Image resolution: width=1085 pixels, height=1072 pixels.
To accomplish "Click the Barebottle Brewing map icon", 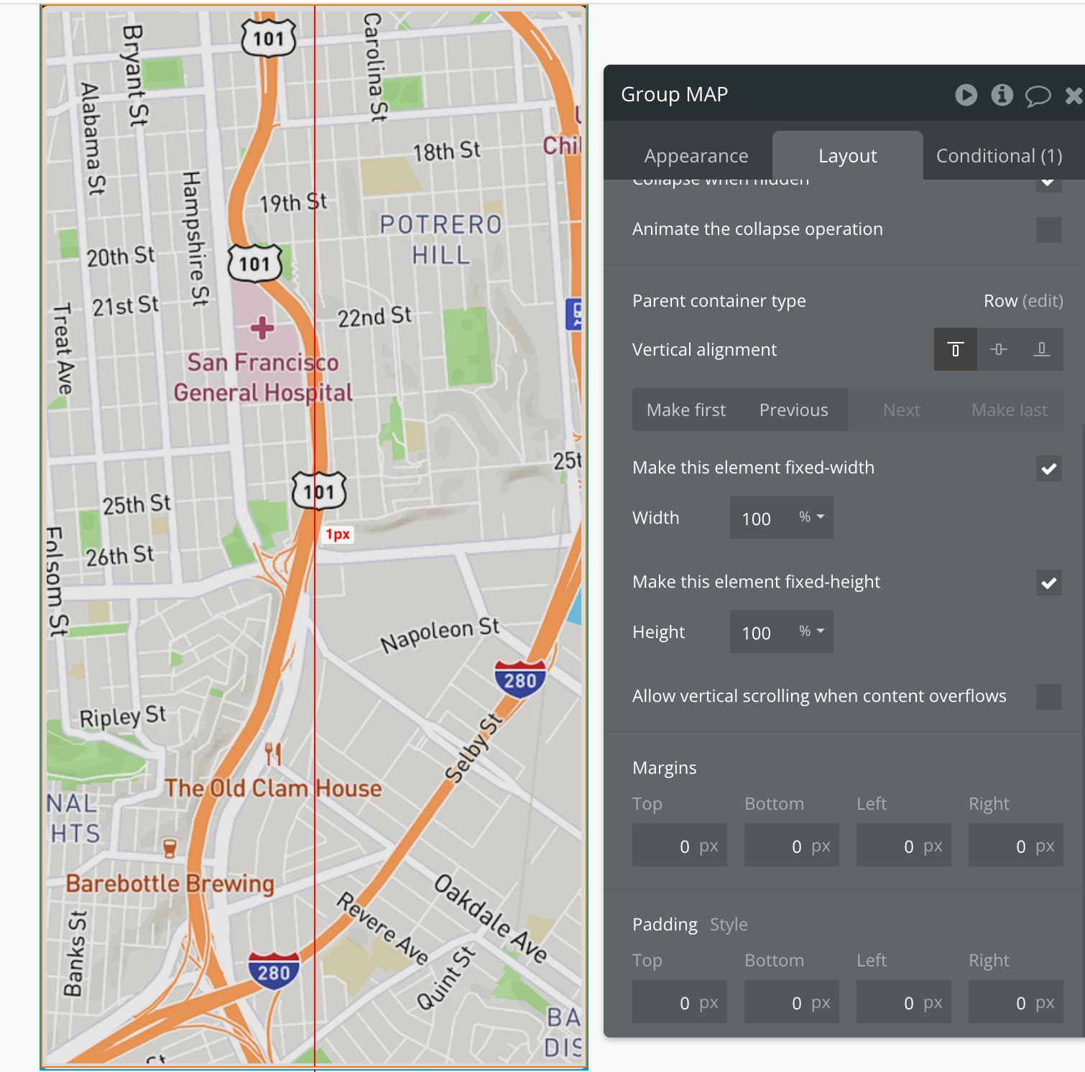I will click(170, 849).
